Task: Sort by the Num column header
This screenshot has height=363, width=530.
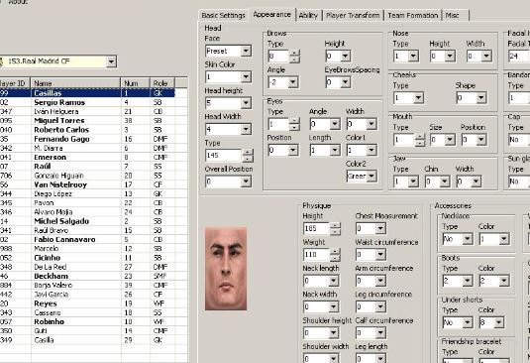Action: (135, 83)
